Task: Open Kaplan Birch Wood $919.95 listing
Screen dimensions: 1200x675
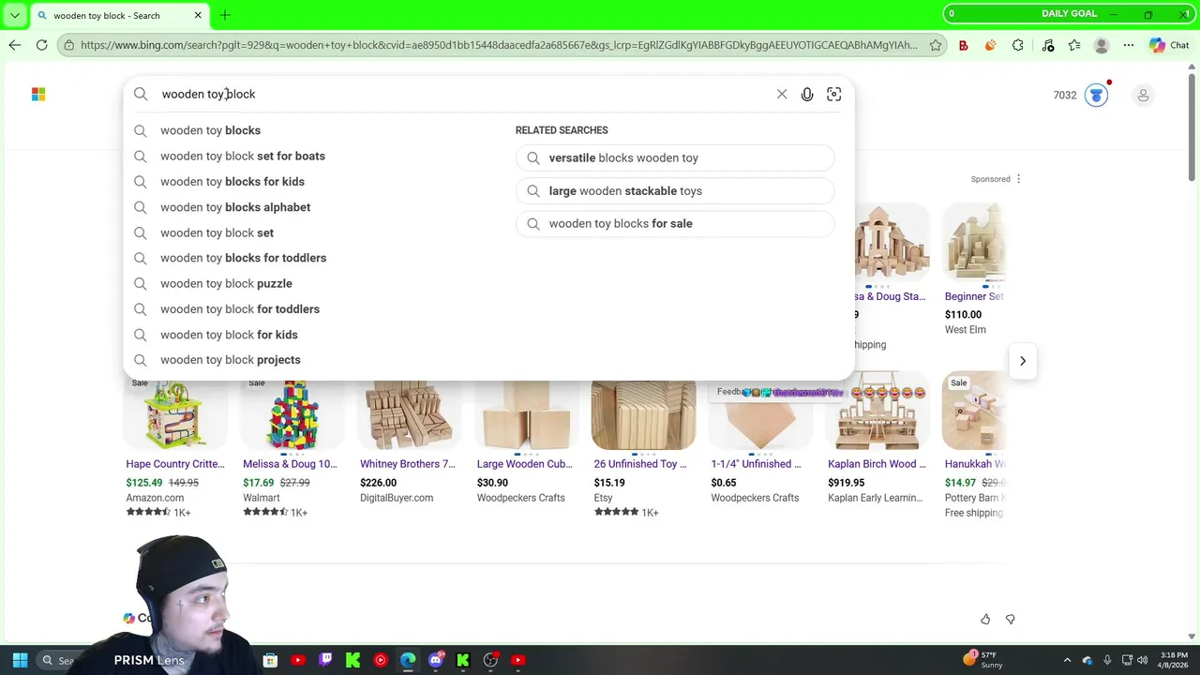Action: point(877,464)
